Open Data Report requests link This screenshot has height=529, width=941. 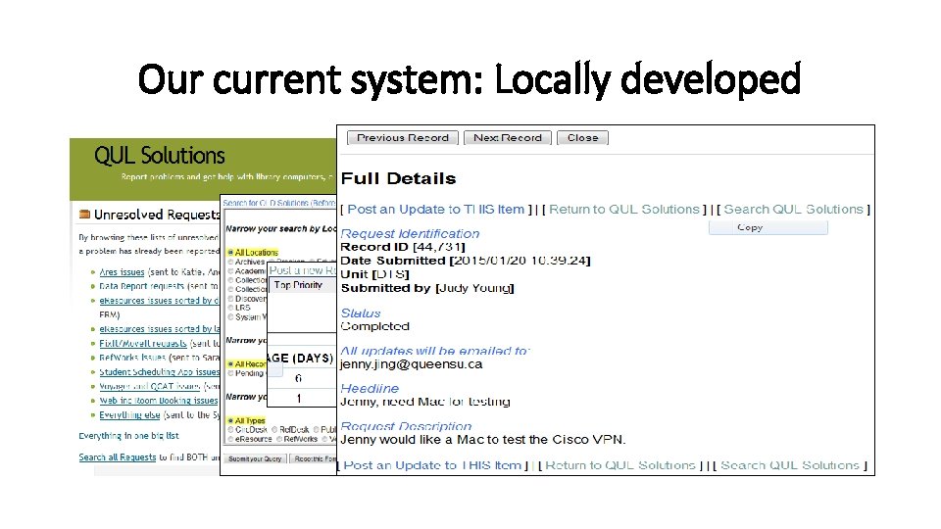[141, 287]
